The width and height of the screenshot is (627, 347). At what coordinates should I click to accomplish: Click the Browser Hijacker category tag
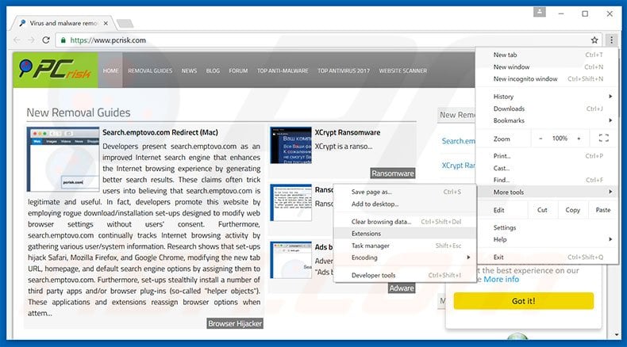pos(235,323)
